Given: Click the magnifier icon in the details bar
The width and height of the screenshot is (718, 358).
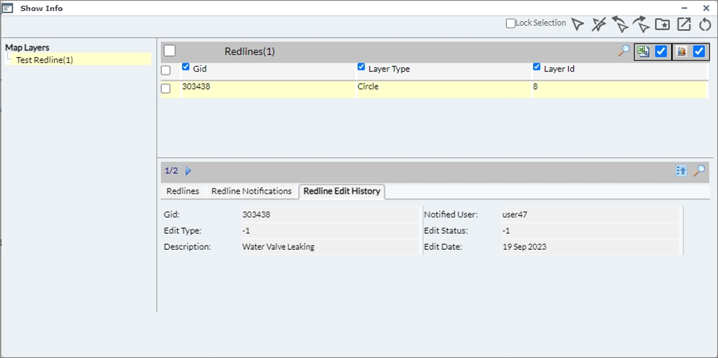Looking at the screenshot, I should pos(700,170).
